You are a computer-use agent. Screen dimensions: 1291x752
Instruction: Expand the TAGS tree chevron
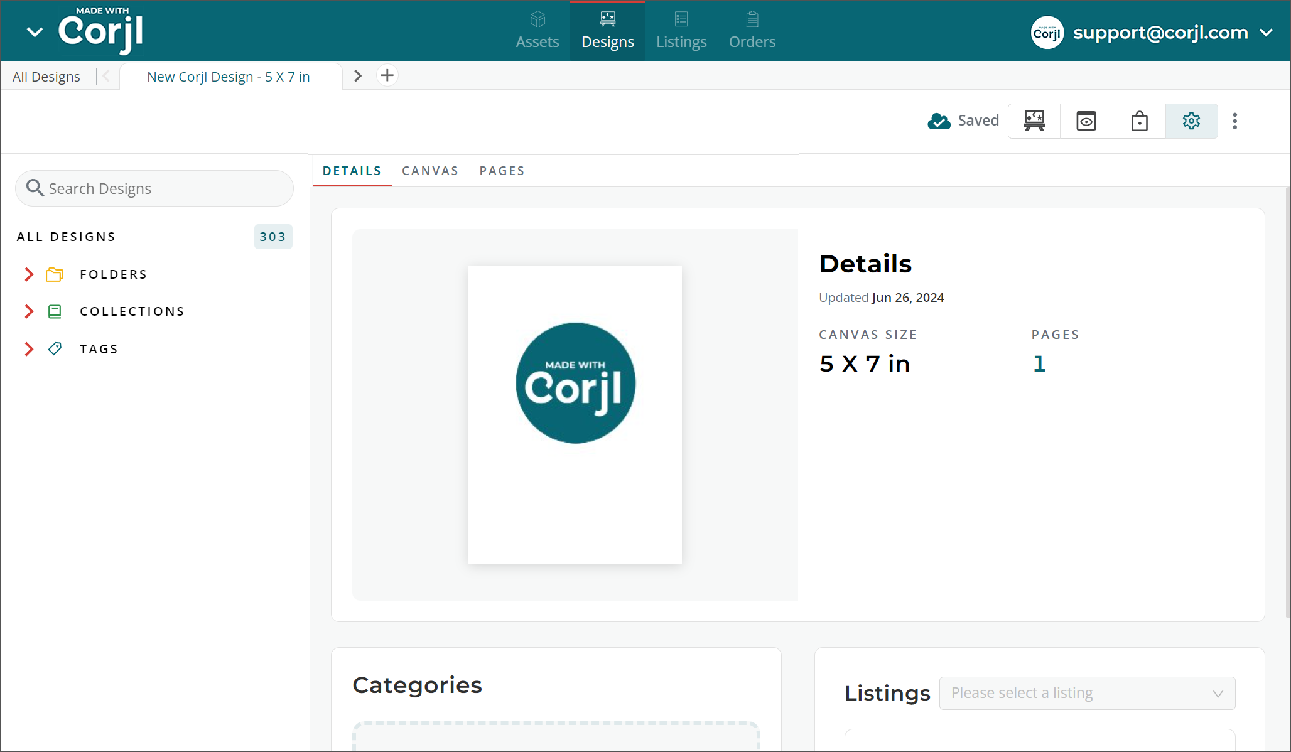point(29,349)
